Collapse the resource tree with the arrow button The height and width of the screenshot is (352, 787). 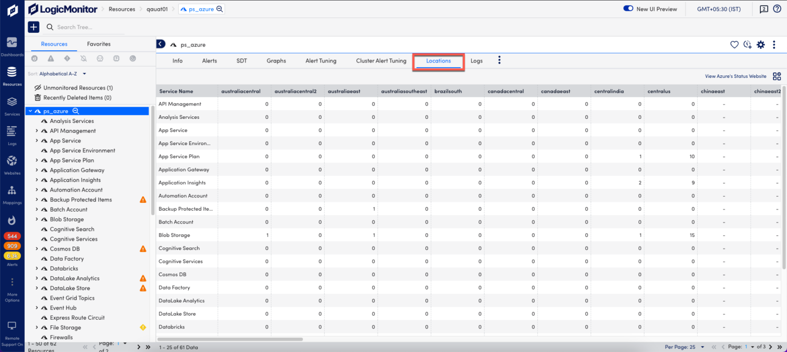pos(161,45)
